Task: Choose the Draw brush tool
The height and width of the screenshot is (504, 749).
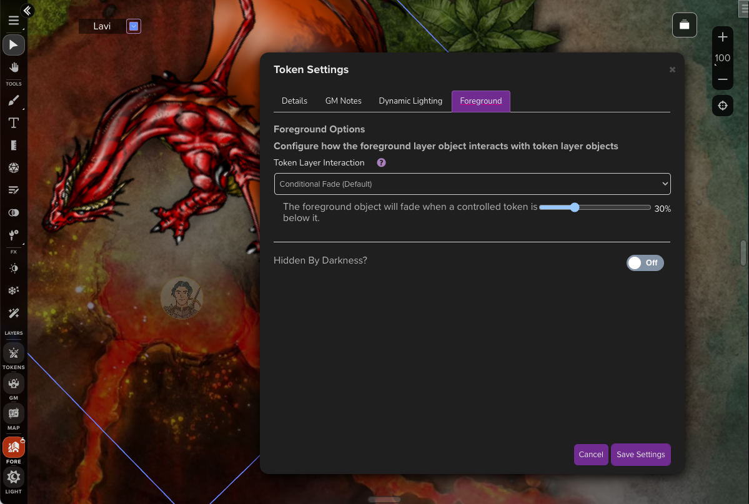Action: 13,101
